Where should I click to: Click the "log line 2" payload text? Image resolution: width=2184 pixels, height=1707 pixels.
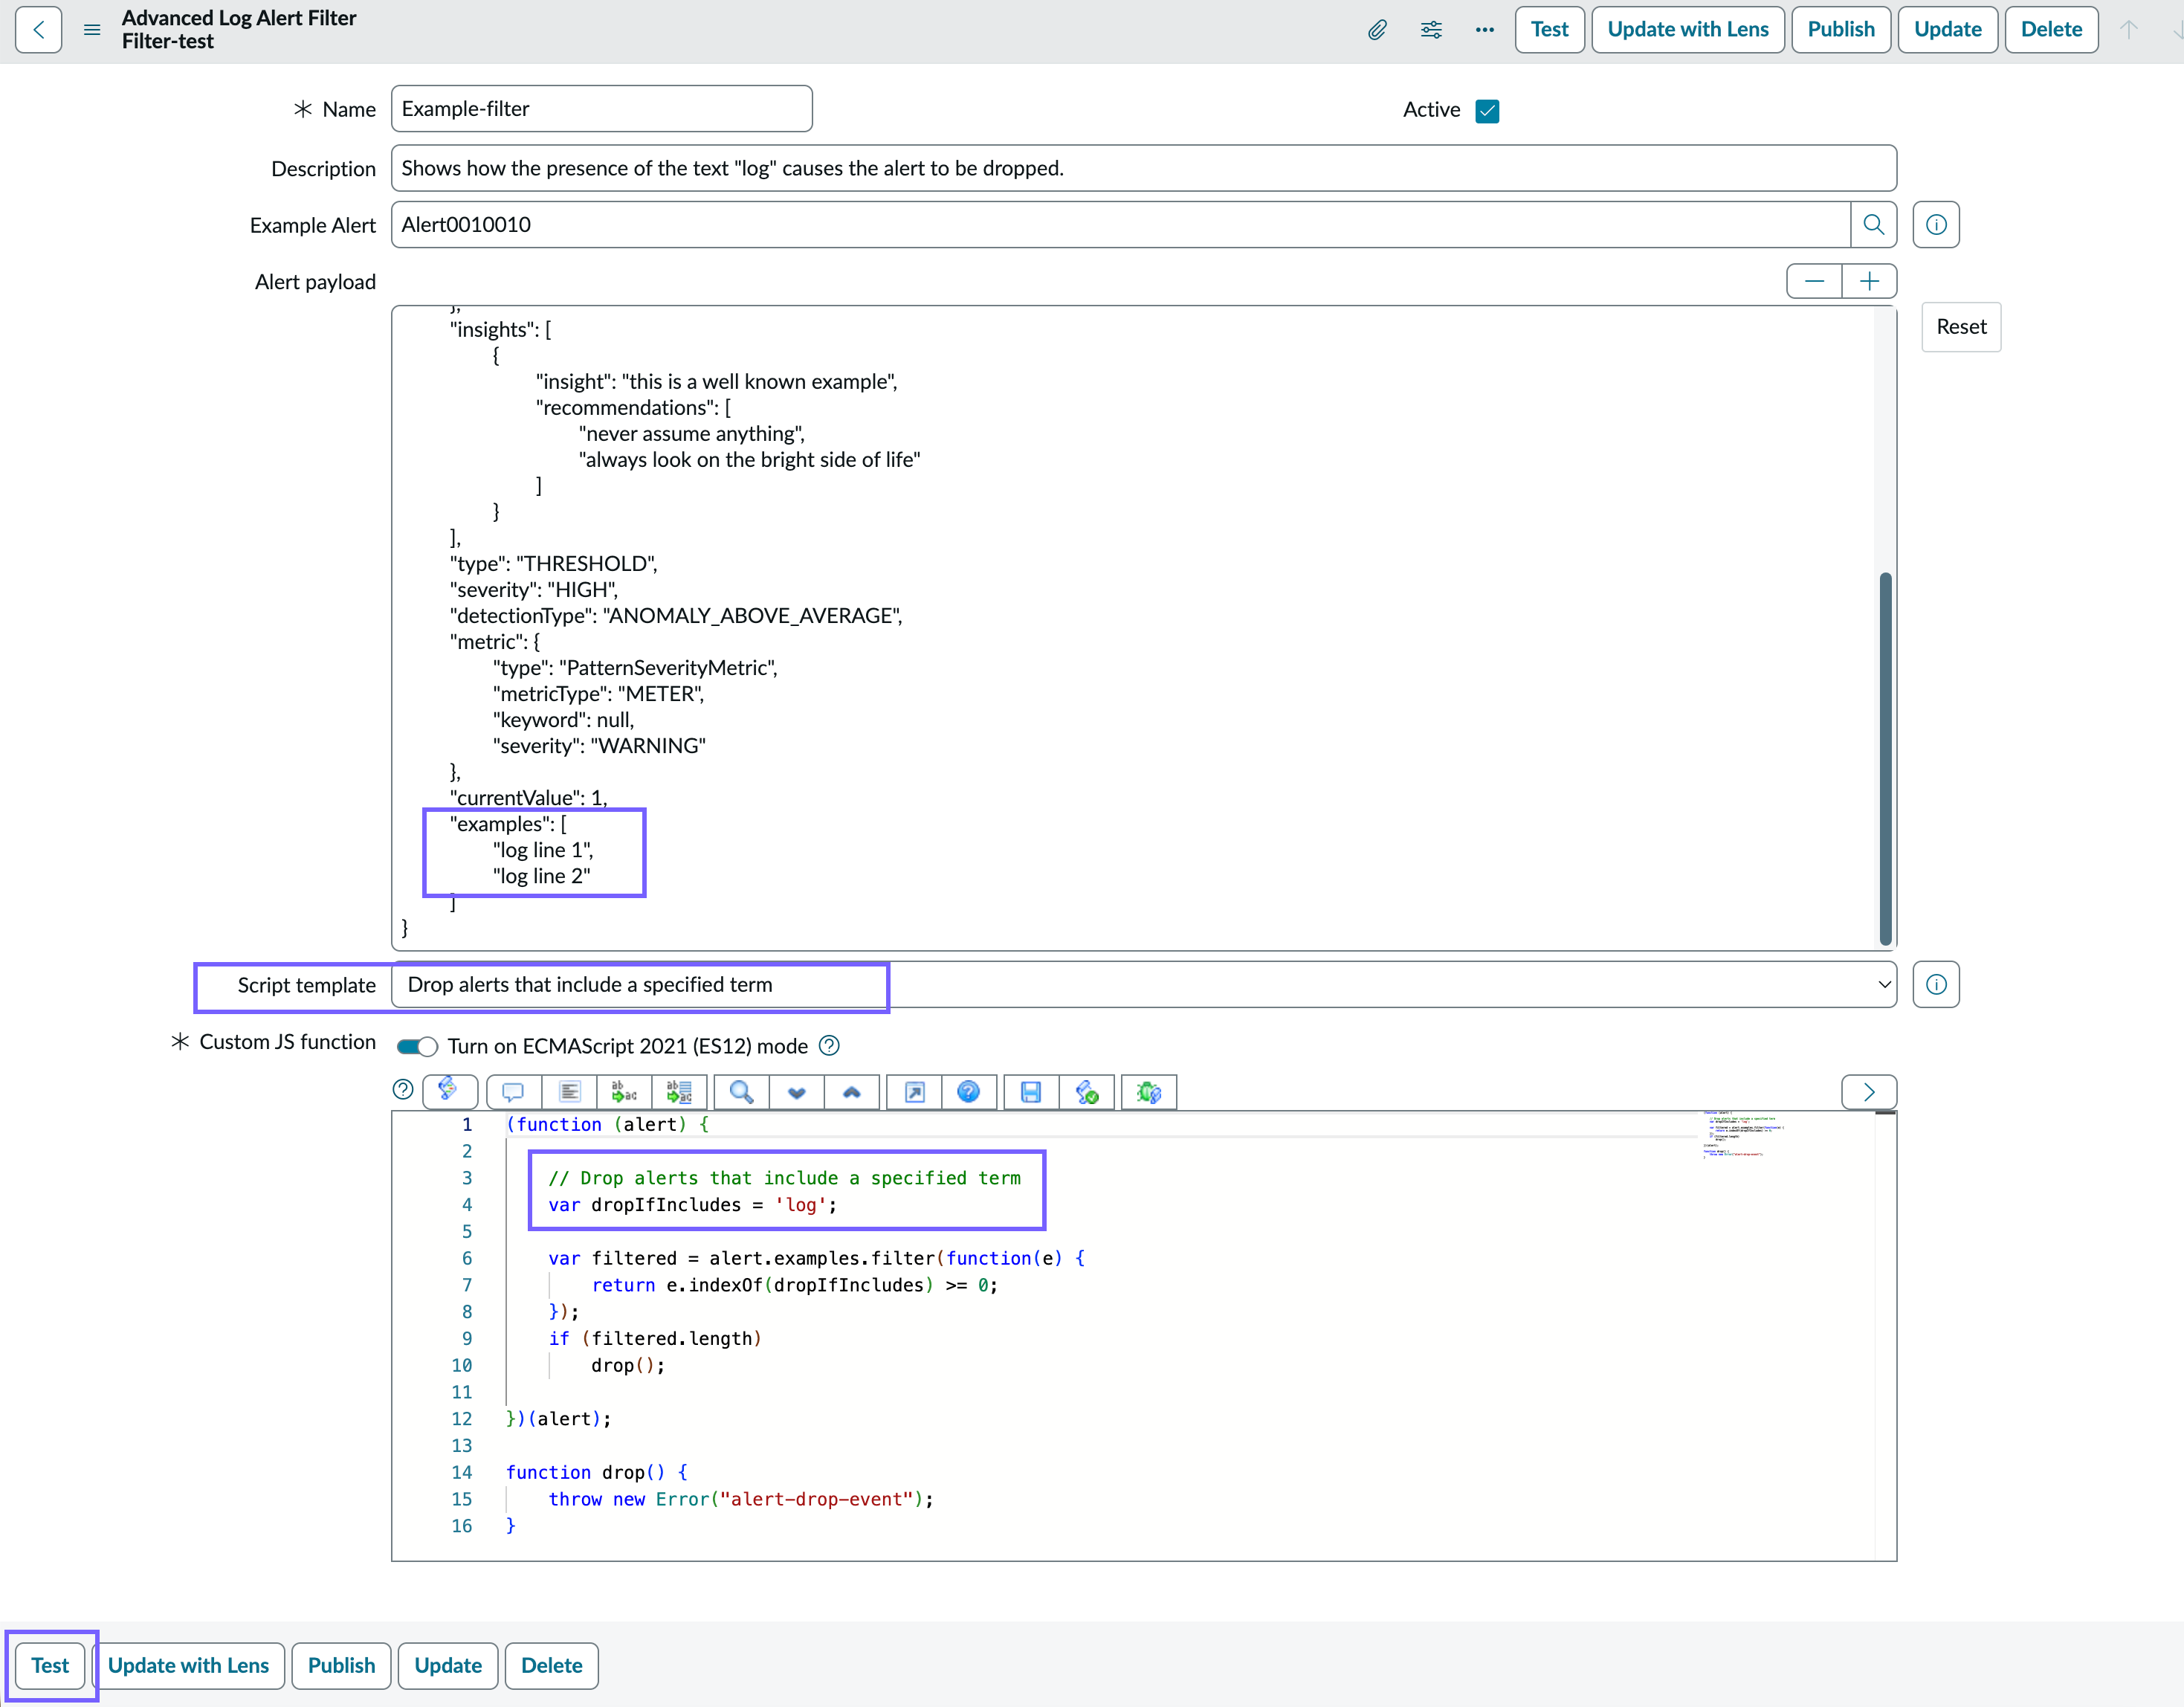(x=541, y=876)
